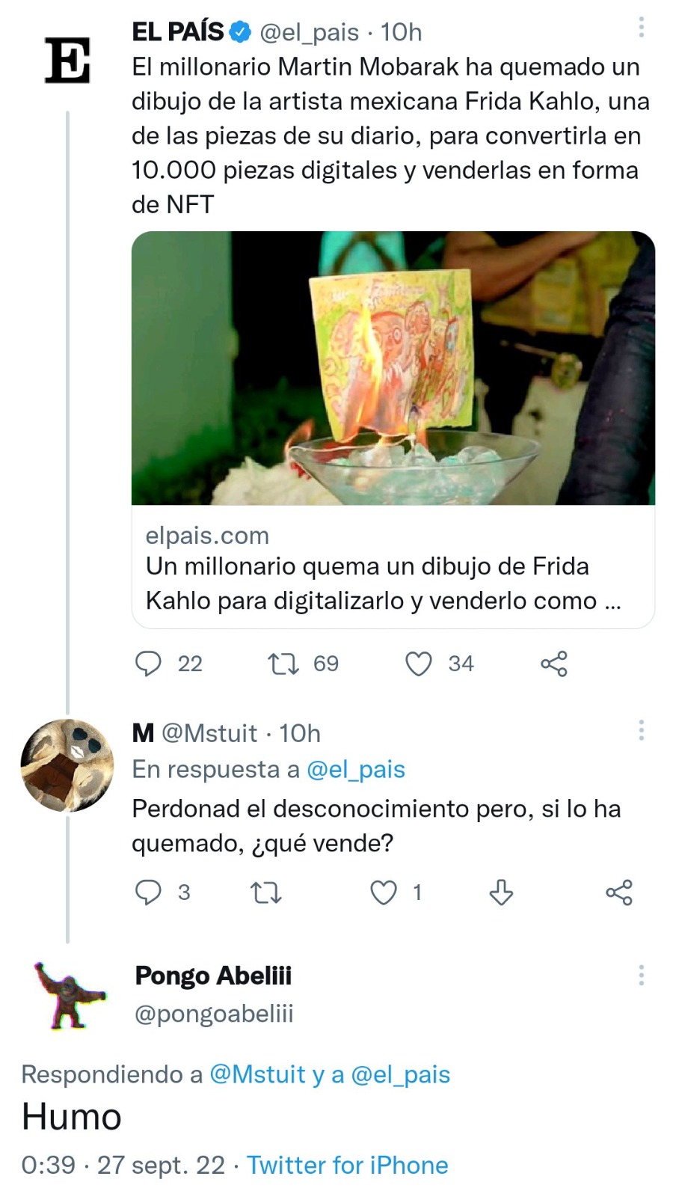This screenshot has width=676, height=1197.
Task: Share Mstuit's reply via the share icon
Action: pyautogui.click(x=619, y=892)
